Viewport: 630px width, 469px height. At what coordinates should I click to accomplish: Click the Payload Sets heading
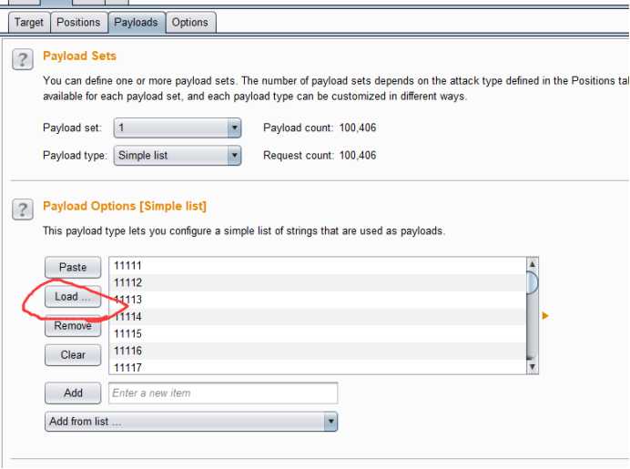point(79,56)
